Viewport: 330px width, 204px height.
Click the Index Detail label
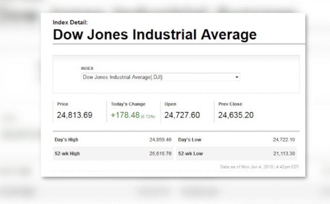point(70,22)
